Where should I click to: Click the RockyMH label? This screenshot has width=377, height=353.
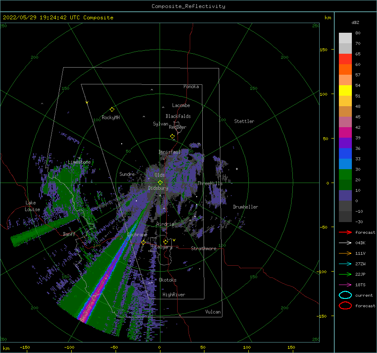[x=111, y=118]
